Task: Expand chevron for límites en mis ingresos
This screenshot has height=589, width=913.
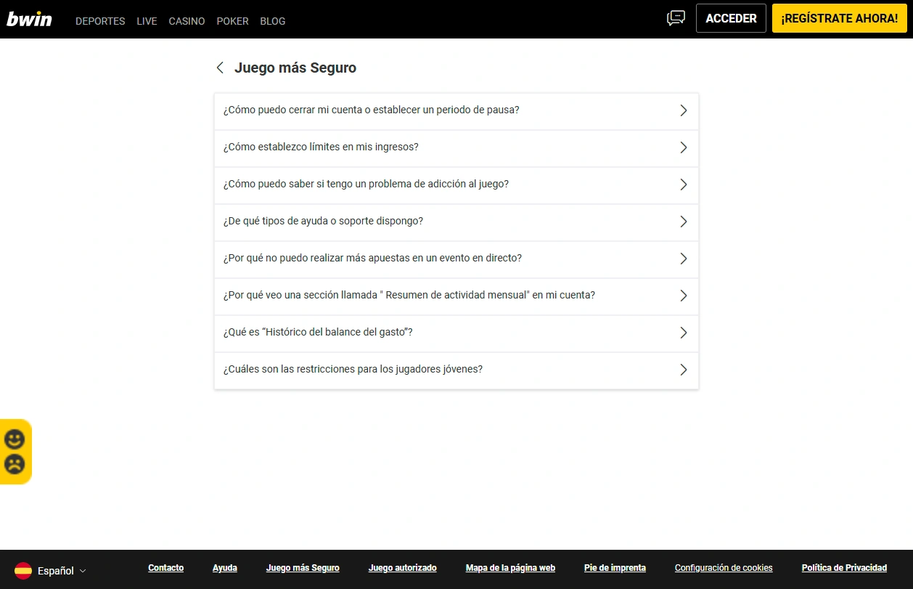Action: coord(683,147)
